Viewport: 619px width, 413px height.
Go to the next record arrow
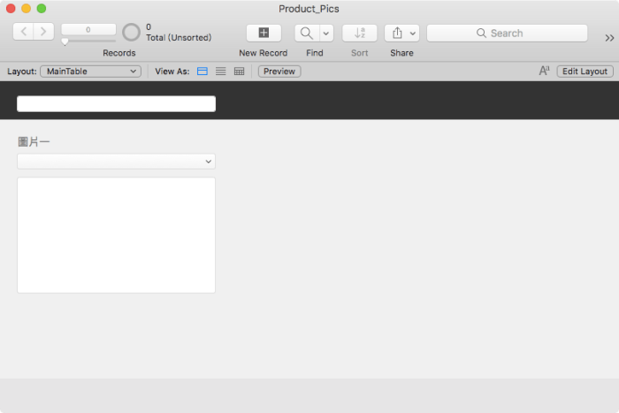coord(43,33)
